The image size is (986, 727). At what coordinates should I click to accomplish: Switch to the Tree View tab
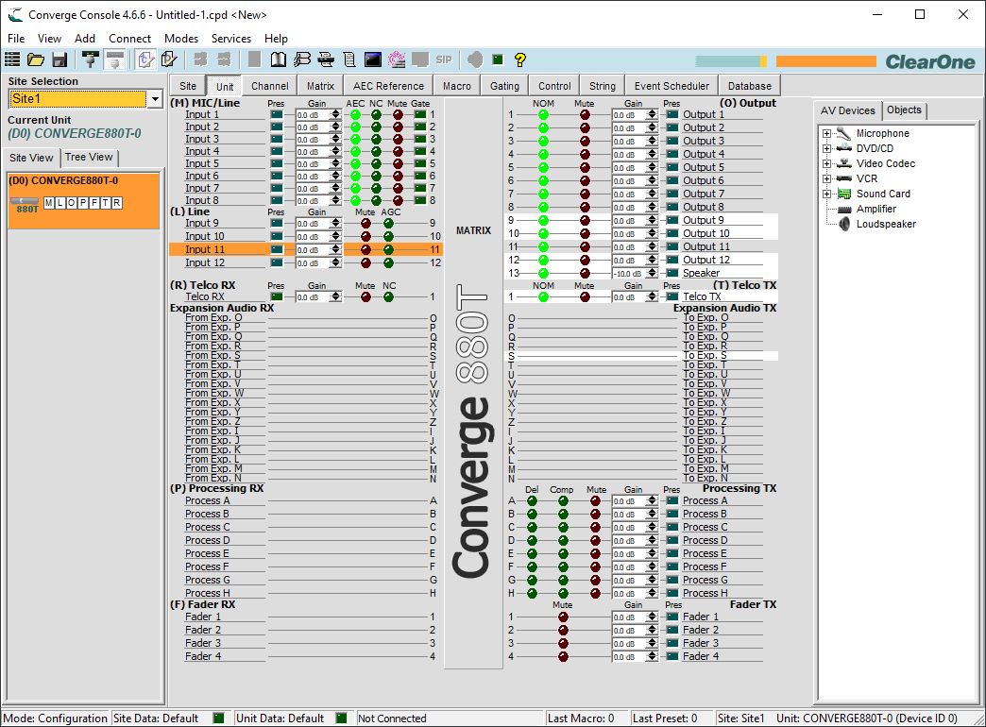coord(89,158)
